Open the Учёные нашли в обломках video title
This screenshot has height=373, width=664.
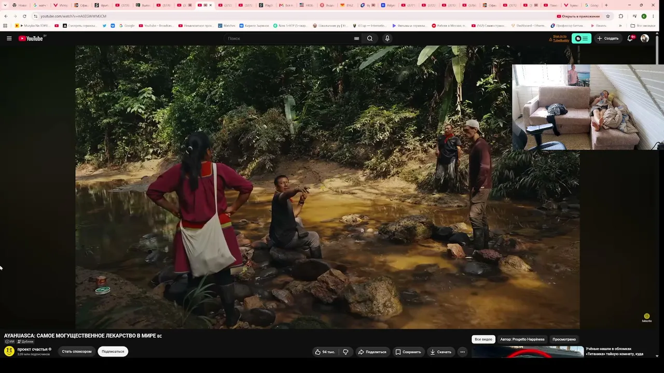pos(615,351)
